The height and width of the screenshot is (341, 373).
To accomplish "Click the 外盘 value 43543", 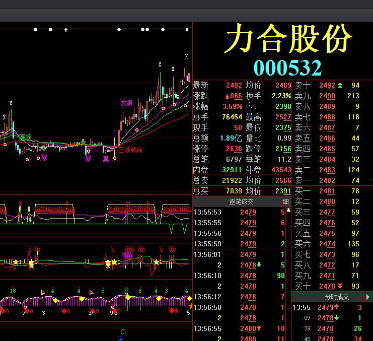I will (281, 170).
